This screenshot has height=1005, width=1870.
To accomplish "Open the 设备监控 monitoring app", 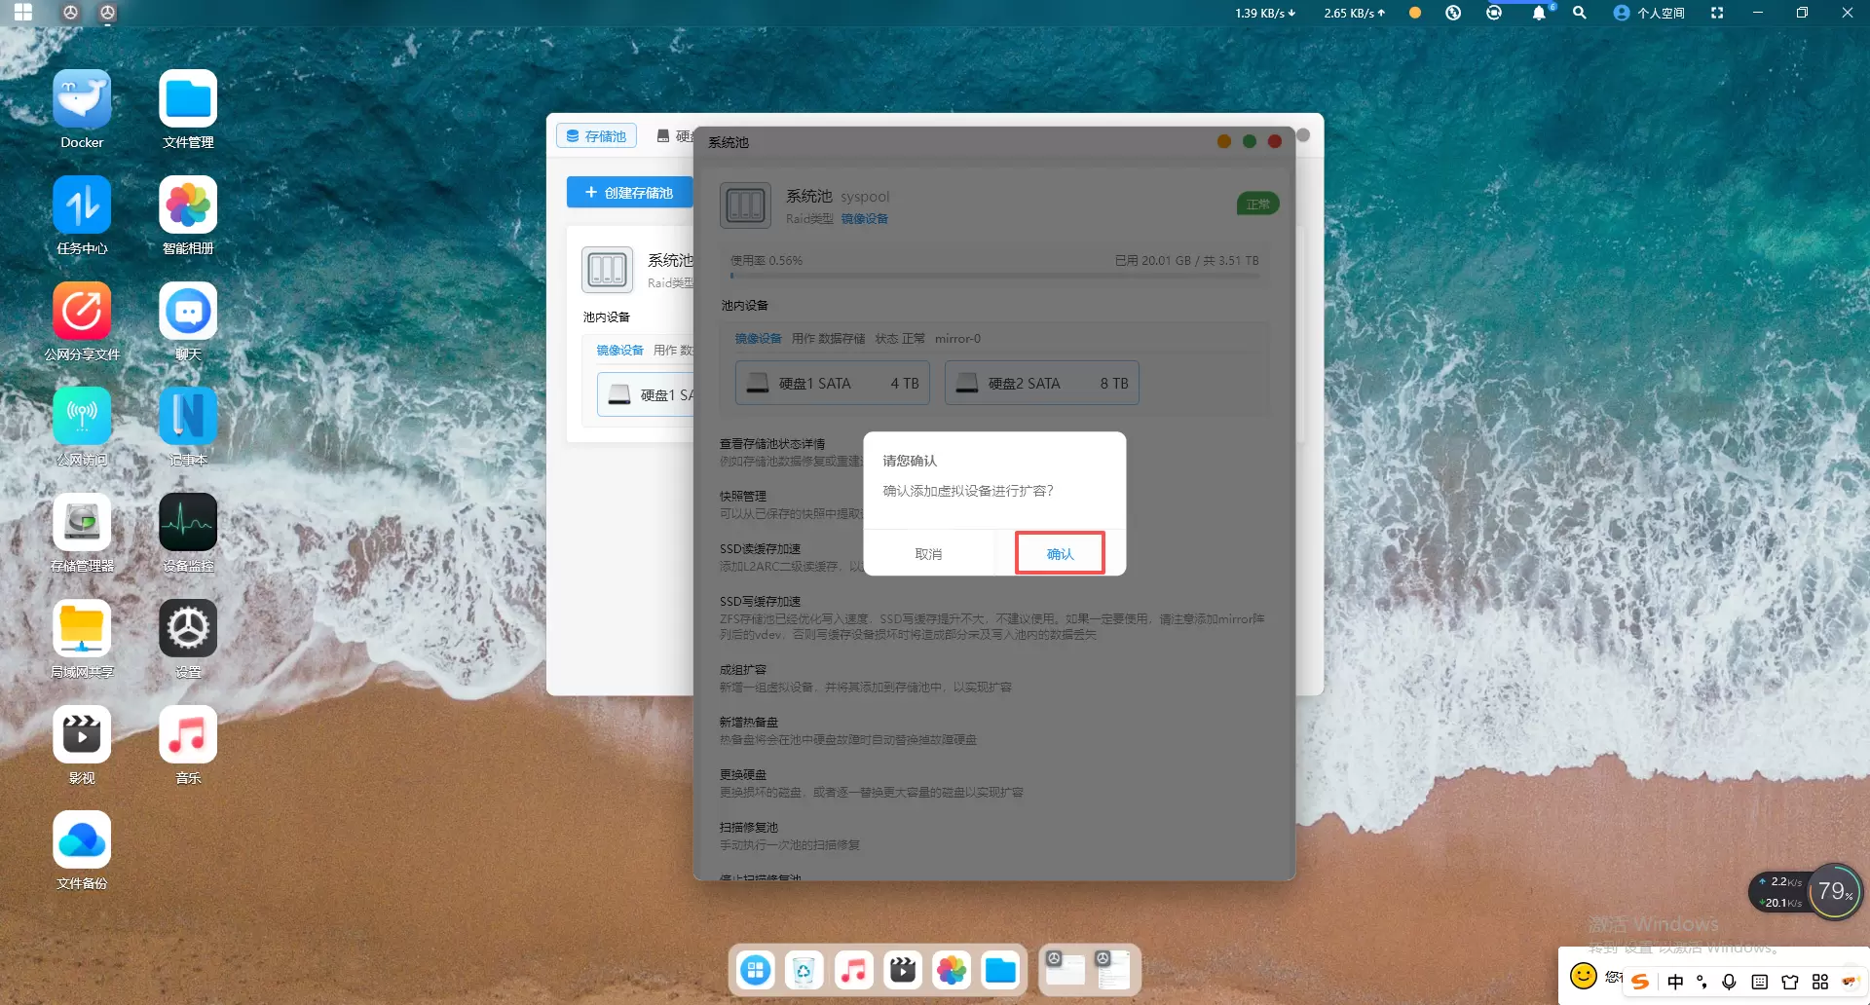I will coord(188,523).
